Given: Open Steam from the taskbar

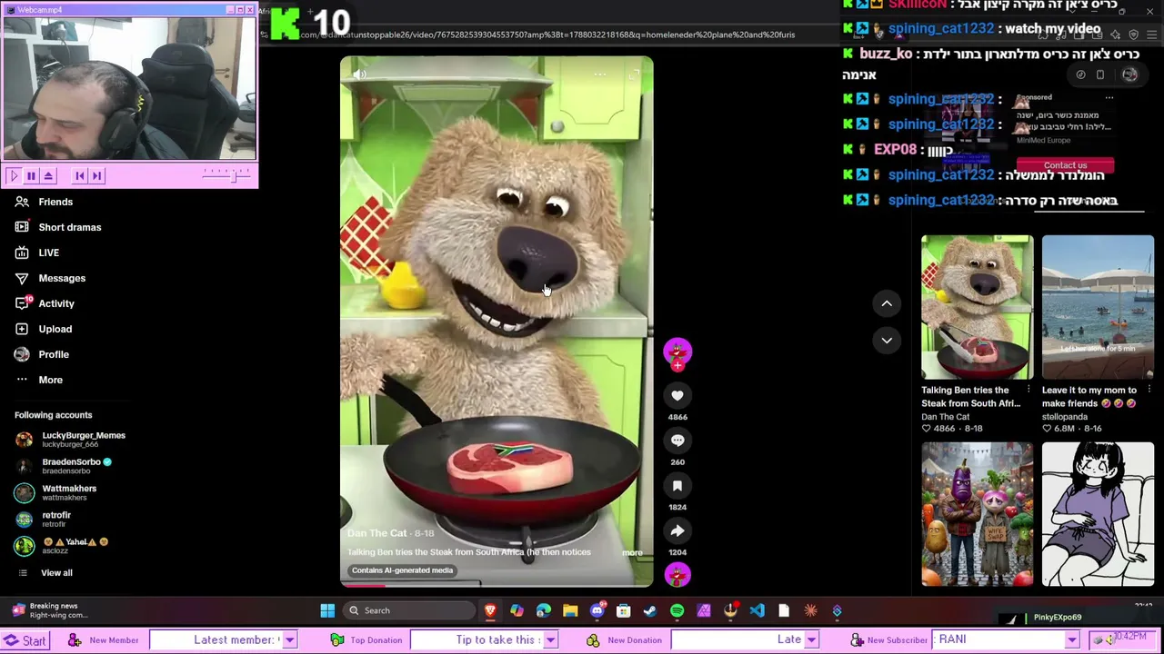Looking at the screenshot, I should (650, 610).
